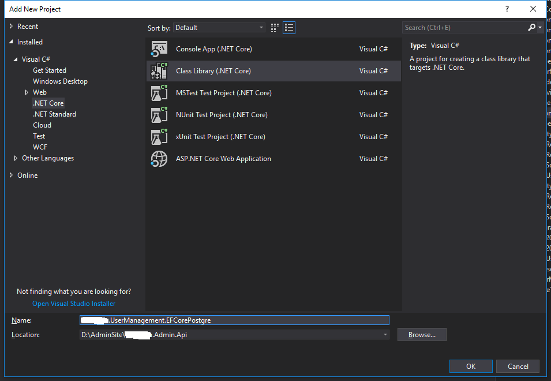Click the Cancel button
Viewport: 551px width, 381px height.
518,366
